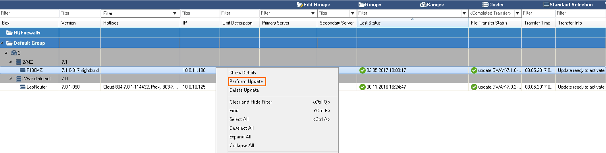Screen dimensions: 606x153
Task: Switch to Ranges view icon
Action: (423, 5)
